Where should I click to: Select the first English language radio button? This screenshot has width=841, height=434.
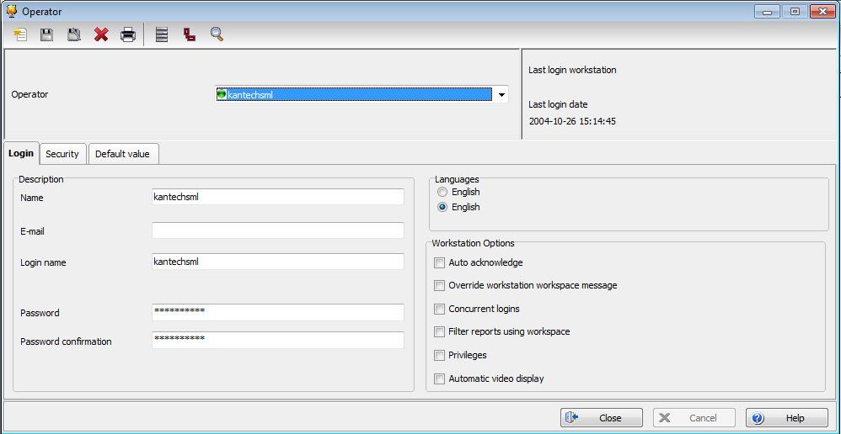442,192
